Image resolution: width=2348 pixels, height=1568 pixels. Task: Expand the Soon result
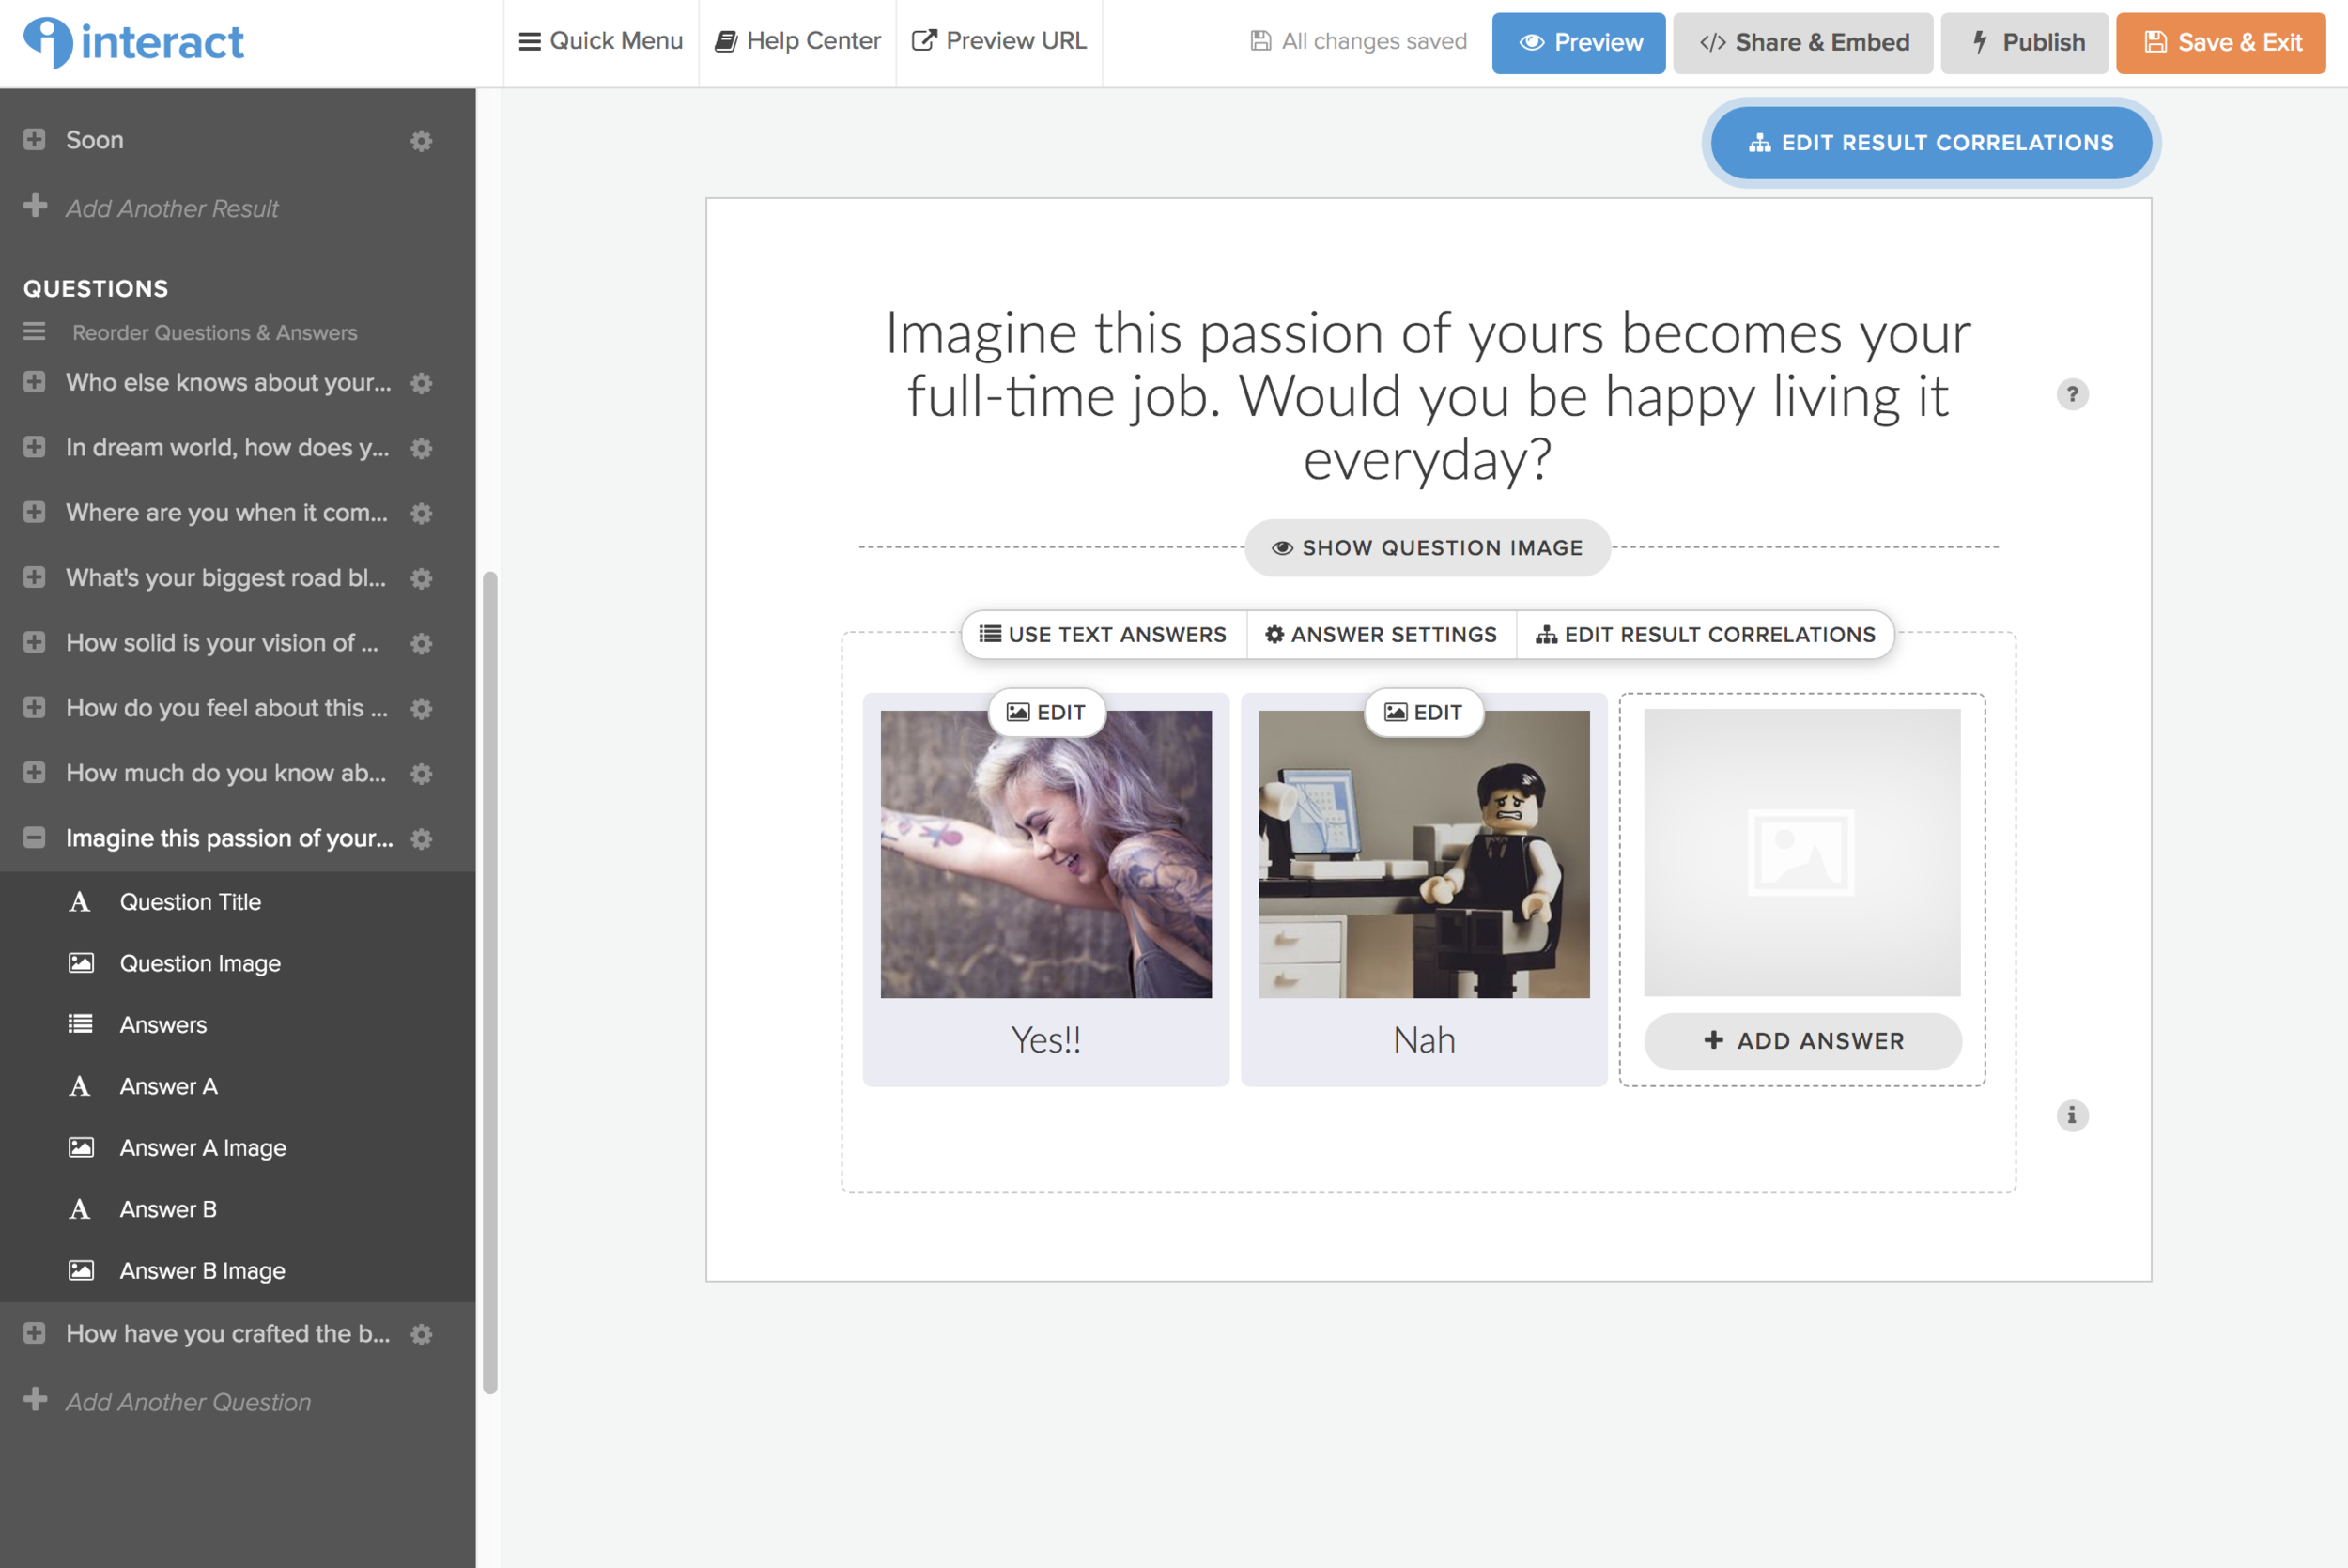pos(34,139)
